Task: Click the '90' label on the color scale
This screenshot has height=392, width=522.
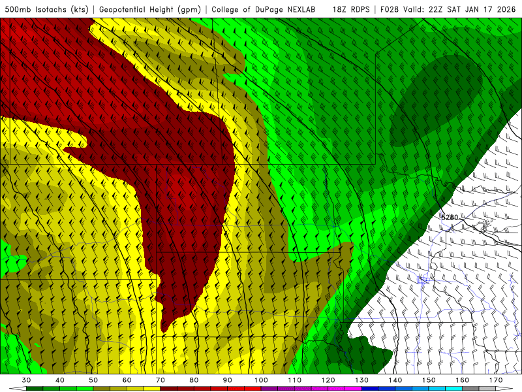Action: 228,380
